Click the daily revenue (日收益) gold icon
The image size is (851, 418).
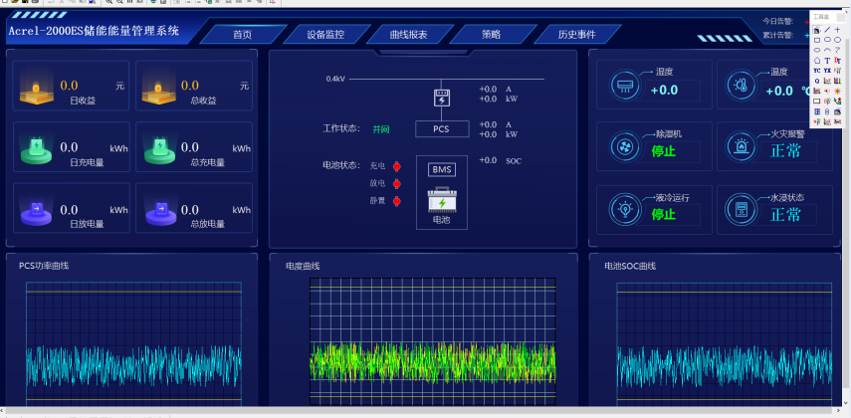tap(35, 90)
